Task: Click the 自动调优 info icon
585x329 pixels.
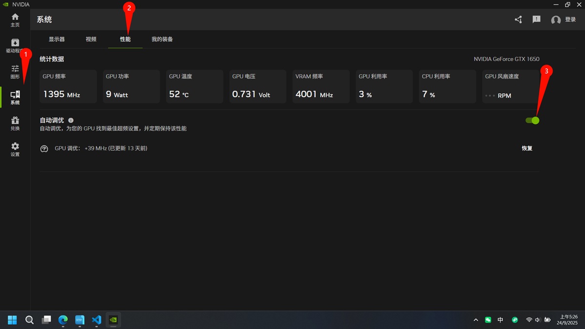Action: 71,120
